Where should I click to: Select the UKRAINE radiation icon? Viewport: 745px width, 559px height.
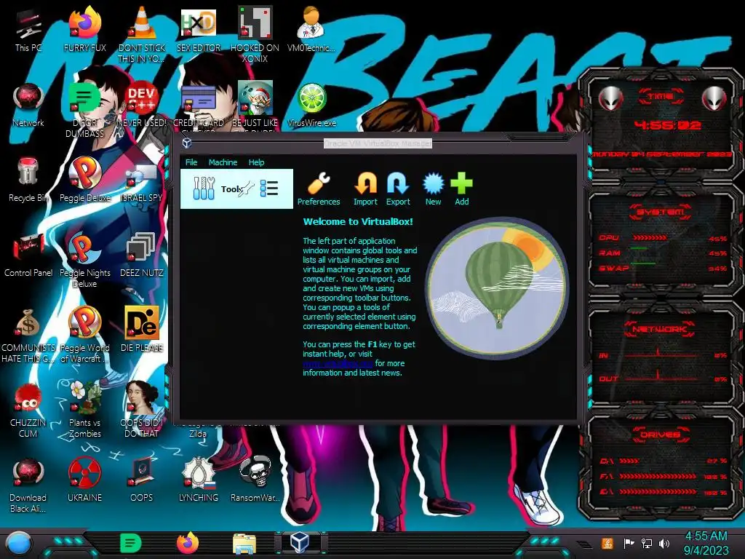tap(84, 479)
